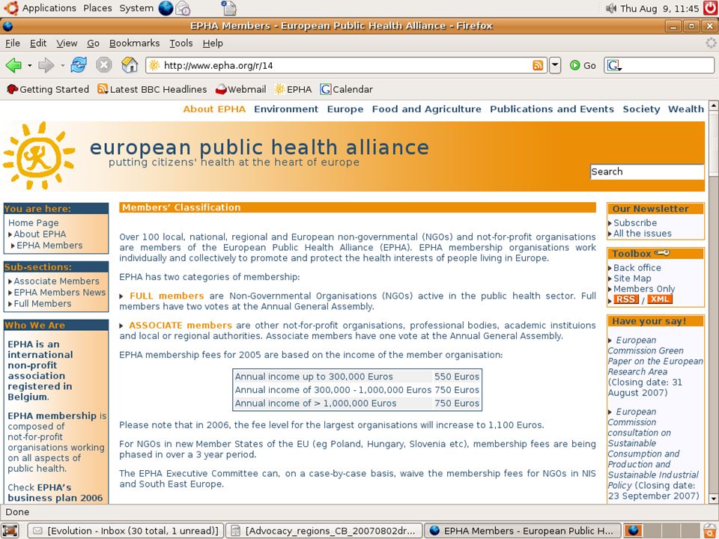This screenshot has height=539, width=719.
Task: Launch the Evolution mail icon in top panel
Action: click(x=183, y=7)
